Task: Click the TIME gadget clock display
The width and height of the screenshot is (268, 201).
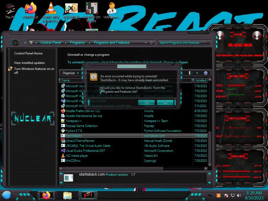Action: coord(240,45)
